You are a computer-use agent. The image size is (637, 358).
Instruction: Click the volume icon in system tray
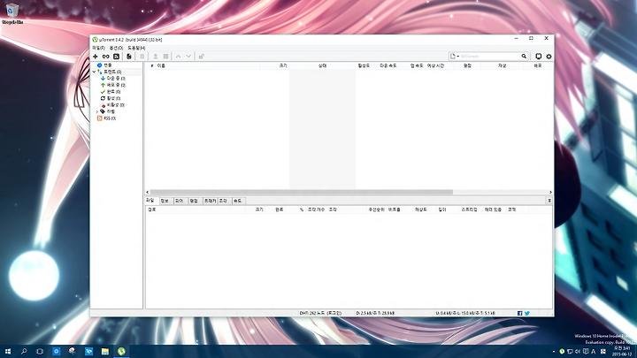[577, 352]
